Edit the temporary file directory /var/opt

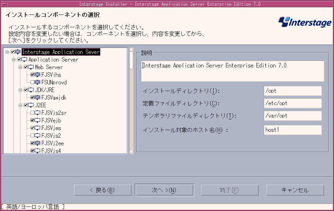pos(293,116)
